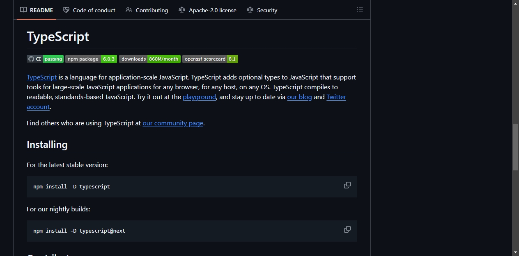The height and width of the screenshot is (256, 519).
Task: Open the Contributing tab
Action: [147, 10]
